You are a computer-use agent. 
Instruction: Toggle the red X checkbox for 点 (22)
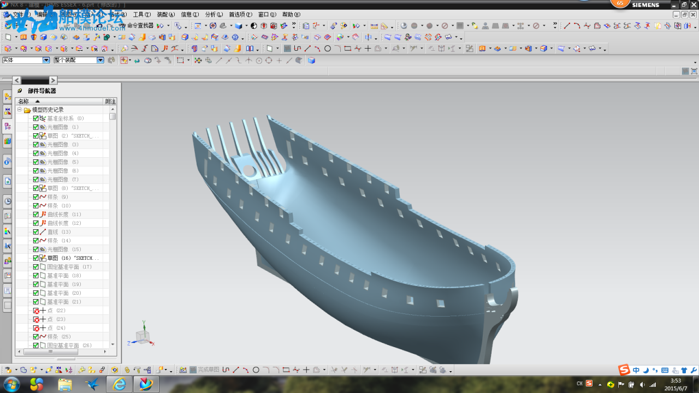(35, 311)
